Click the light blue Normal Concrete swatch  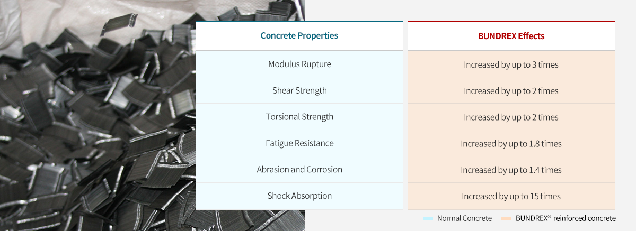coord(428,218)
